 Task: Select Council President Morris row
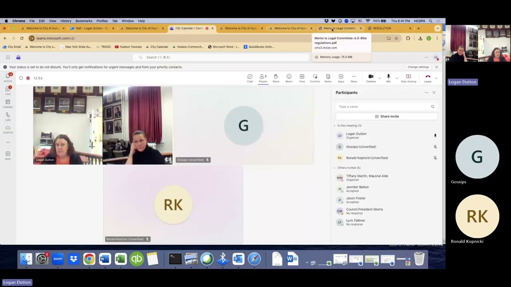[386, 211]
